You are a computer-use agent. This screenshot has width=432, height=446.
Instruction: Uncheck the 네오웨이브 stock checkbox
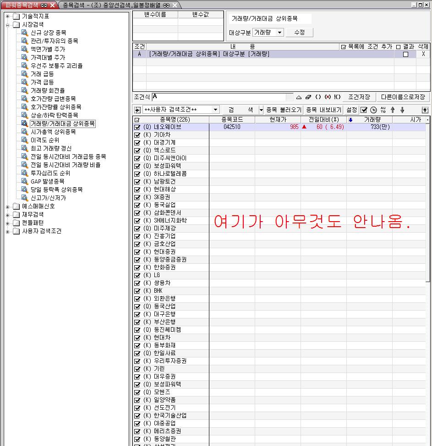tap(137, 127)
